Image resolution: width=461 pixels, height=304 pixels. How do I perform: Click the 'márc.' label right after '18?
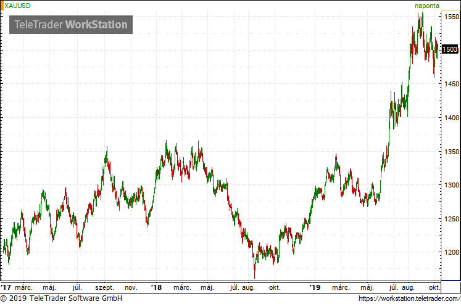point(182,287)
